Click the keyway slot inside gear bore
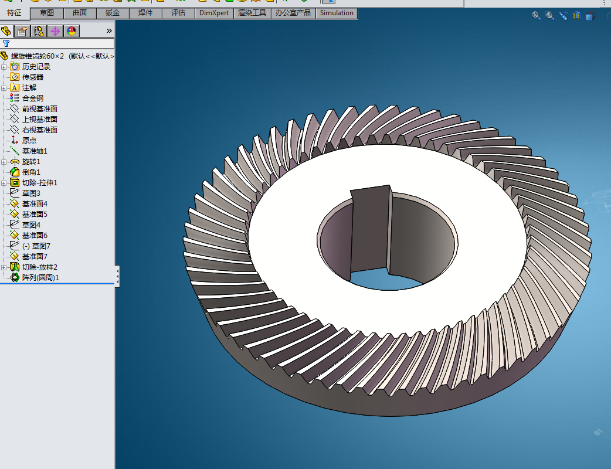This screenshot has width=611, height=469. click(370, 230)
